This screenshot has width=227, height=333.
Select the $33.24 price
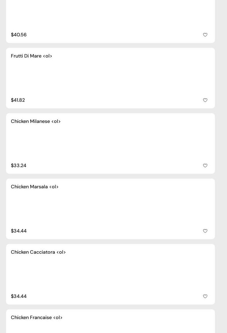pos(18,166)
